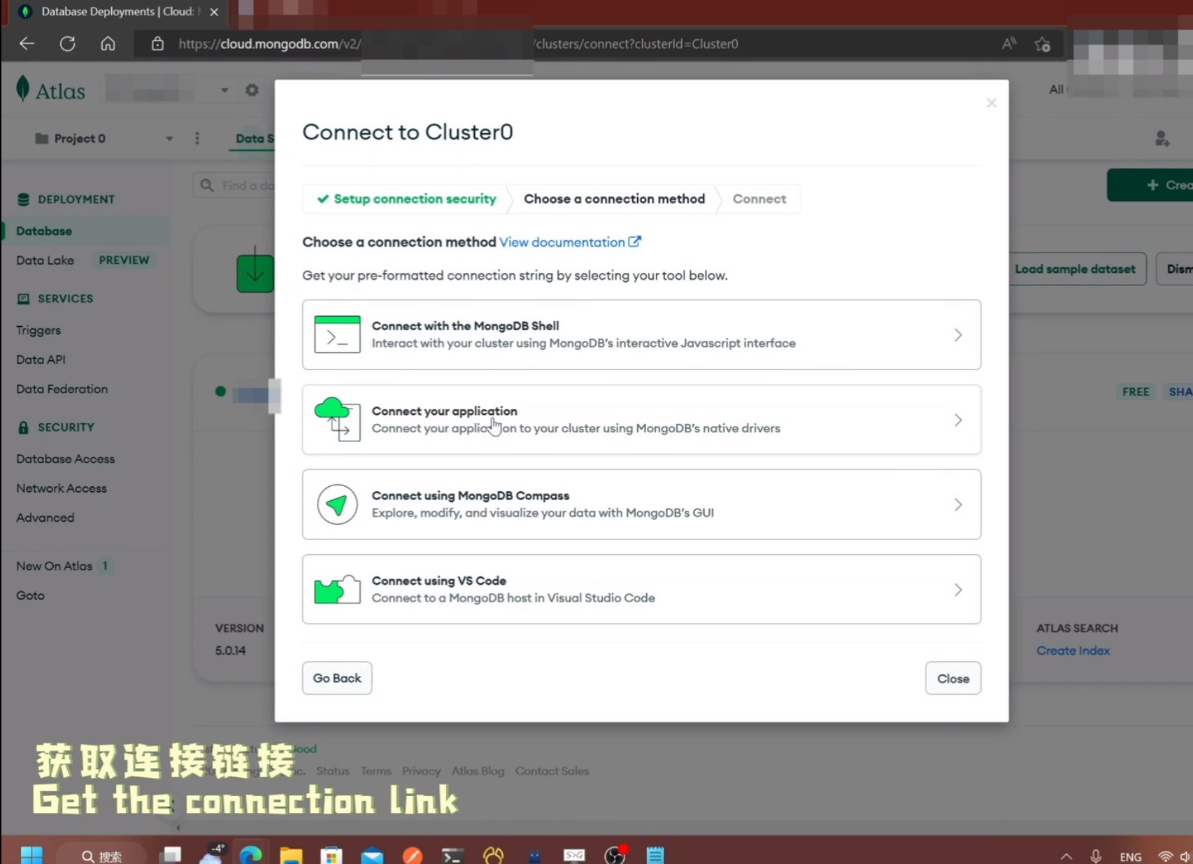The width and height of the screenshot is (1193, 864).
Task: Close the Database Deployments browser tab
Action: pyautogui.click(x=214, y=12)
